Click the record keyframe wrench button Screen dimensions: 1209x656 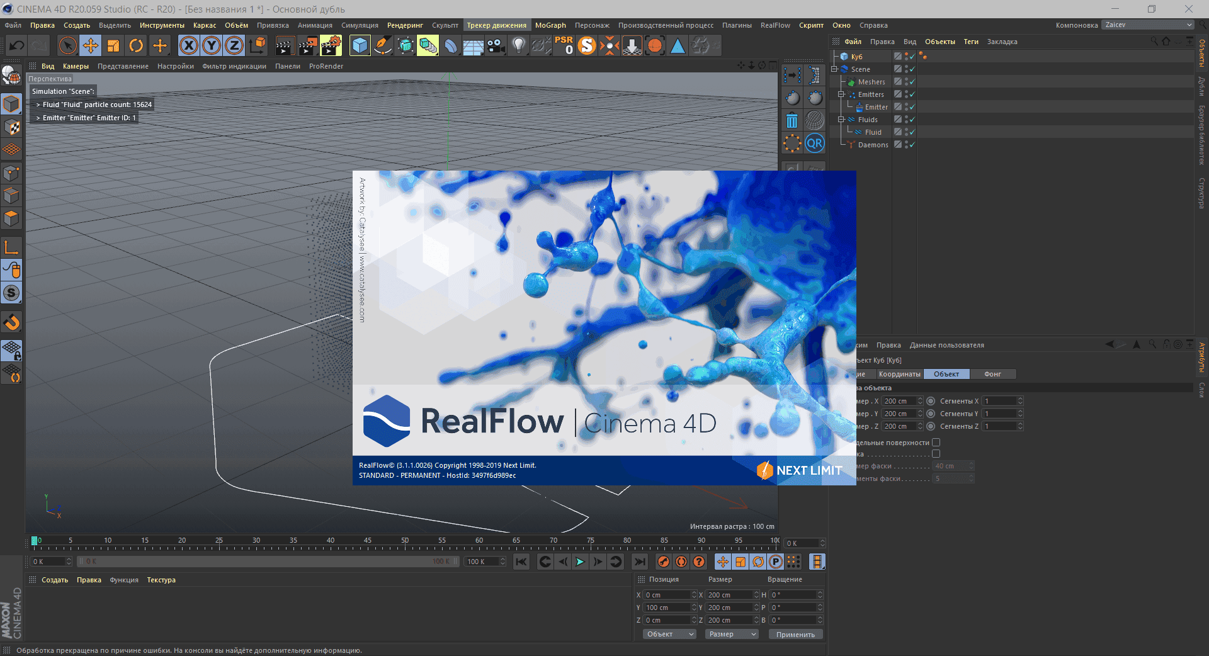(664, 562)
